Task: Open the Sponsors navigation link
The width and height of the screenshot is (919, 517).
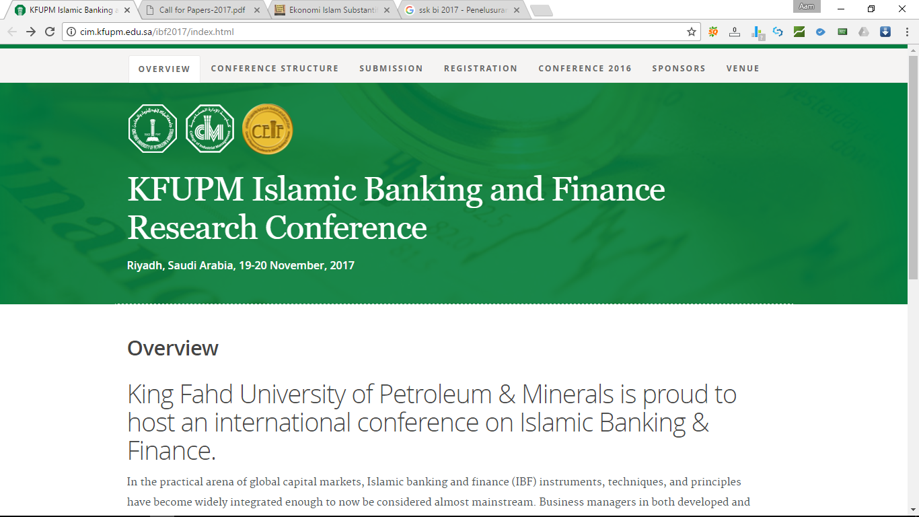Action: (679, 69)
